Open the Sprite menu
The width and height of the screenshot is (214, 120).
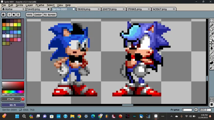pos(19,5)
